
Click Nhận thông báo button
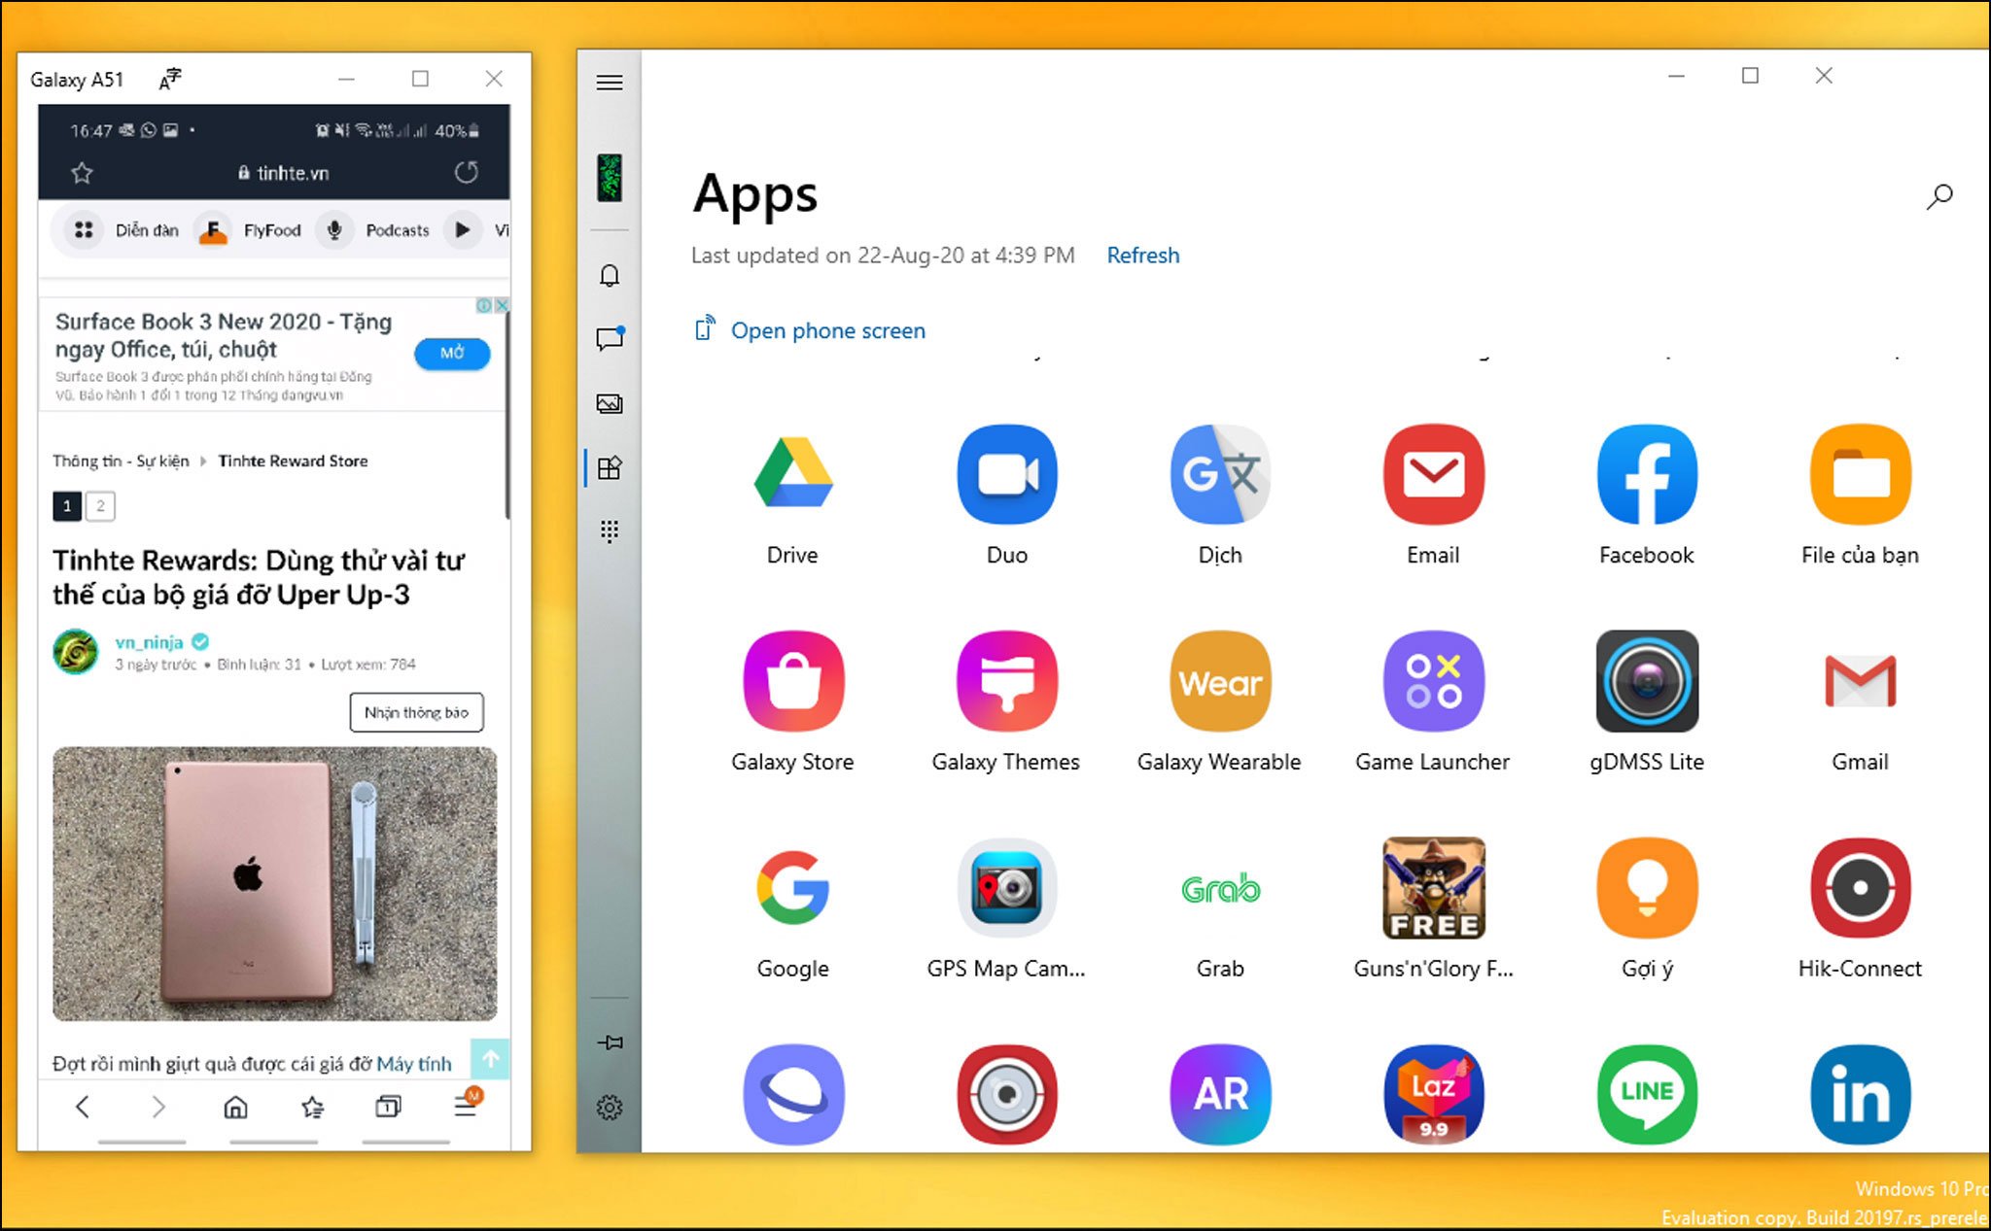[416, 712]
